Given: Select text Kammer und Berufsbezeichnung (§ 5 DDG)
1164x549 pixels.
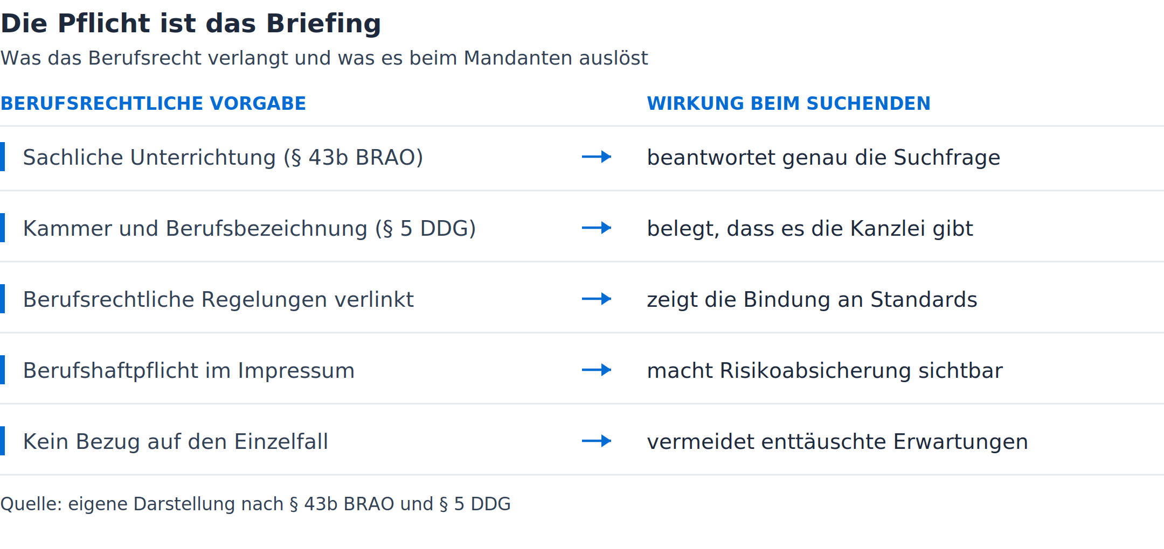Looking at the screenshot, I should (x=250, y=229).
